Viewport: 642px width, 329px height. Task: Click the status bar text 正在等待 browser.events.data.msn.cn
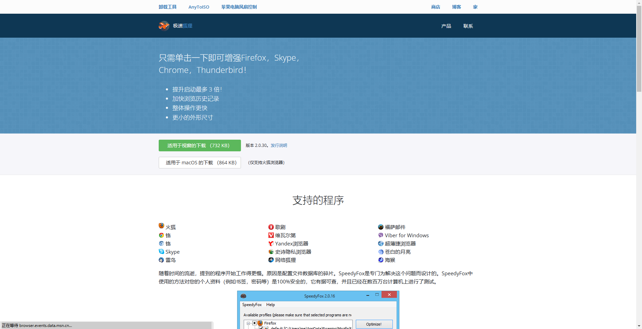tap(37, 326)
